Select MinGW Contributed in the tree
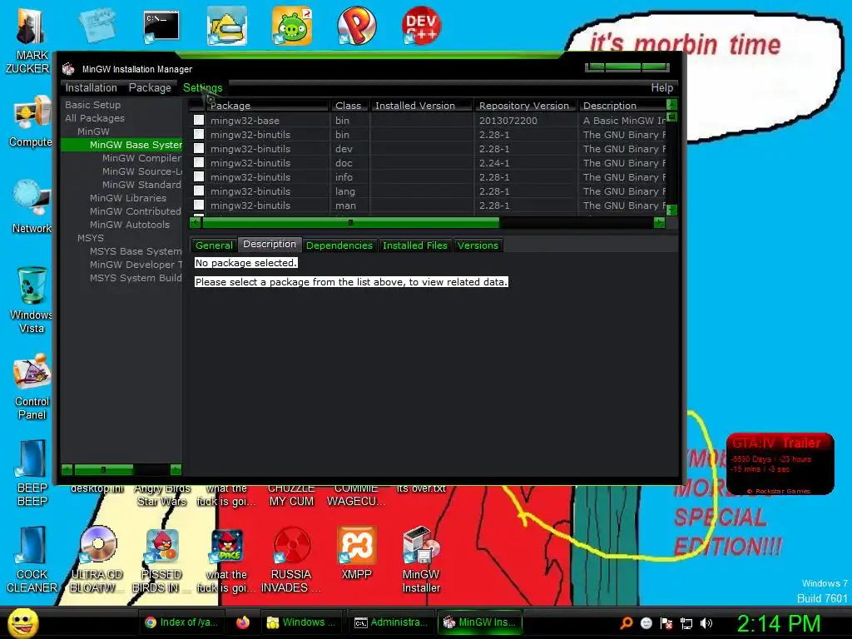The width and height of the screenshot is (852, 639). (x=136, y=211)
